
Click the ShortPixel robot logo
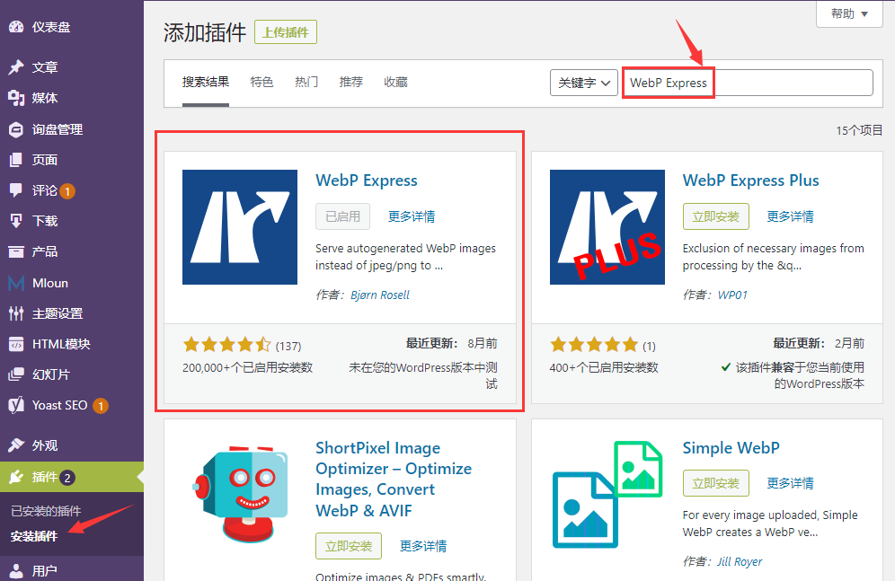pyautogui.click(x=240, y=494)
